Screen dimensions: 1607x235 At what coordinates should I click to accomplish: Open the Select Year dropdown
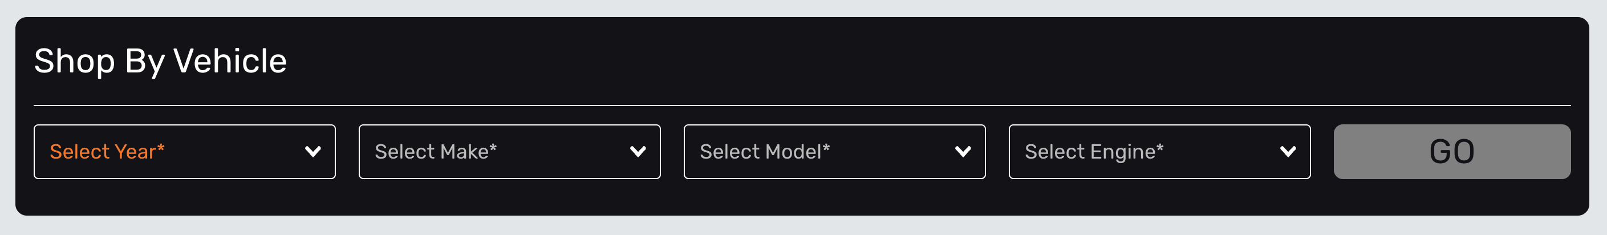[x=185, y=152]
